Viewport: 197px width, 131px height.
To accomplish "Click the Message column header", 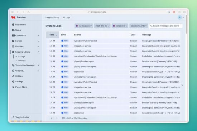I will (146, 35).
